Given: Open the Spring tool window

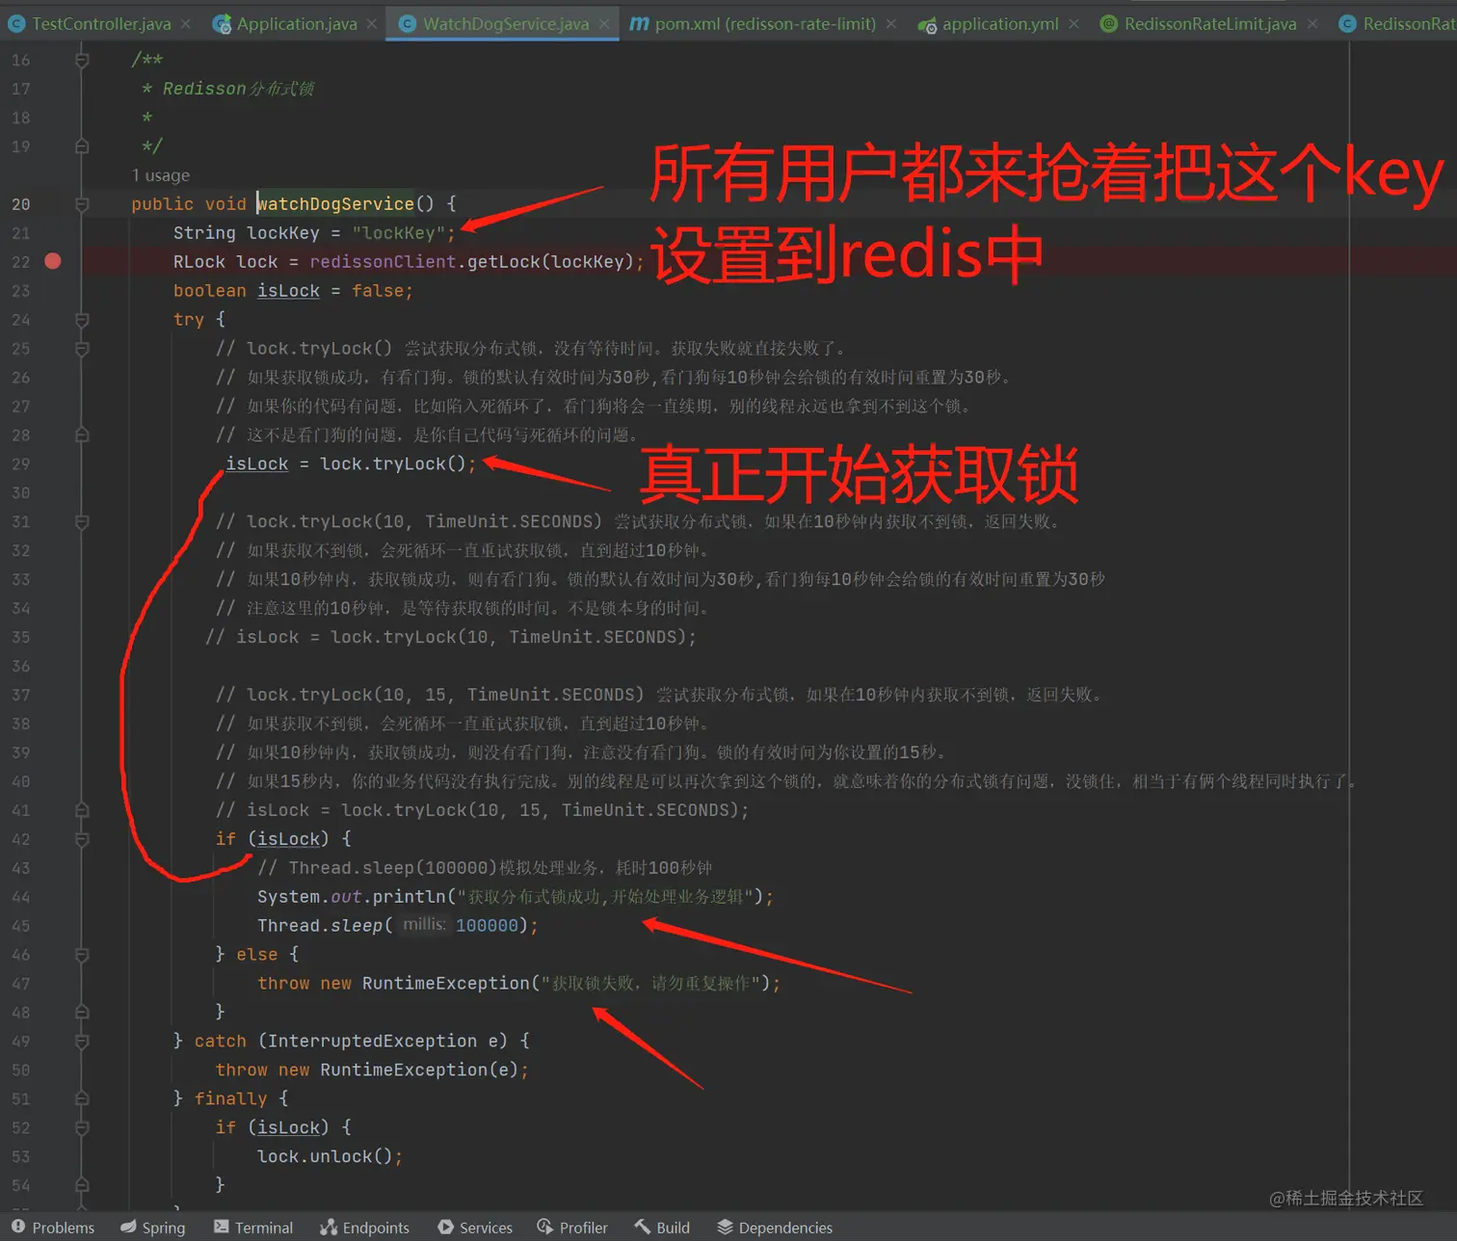Looking at the screenshot, I should coord(152,1228).
